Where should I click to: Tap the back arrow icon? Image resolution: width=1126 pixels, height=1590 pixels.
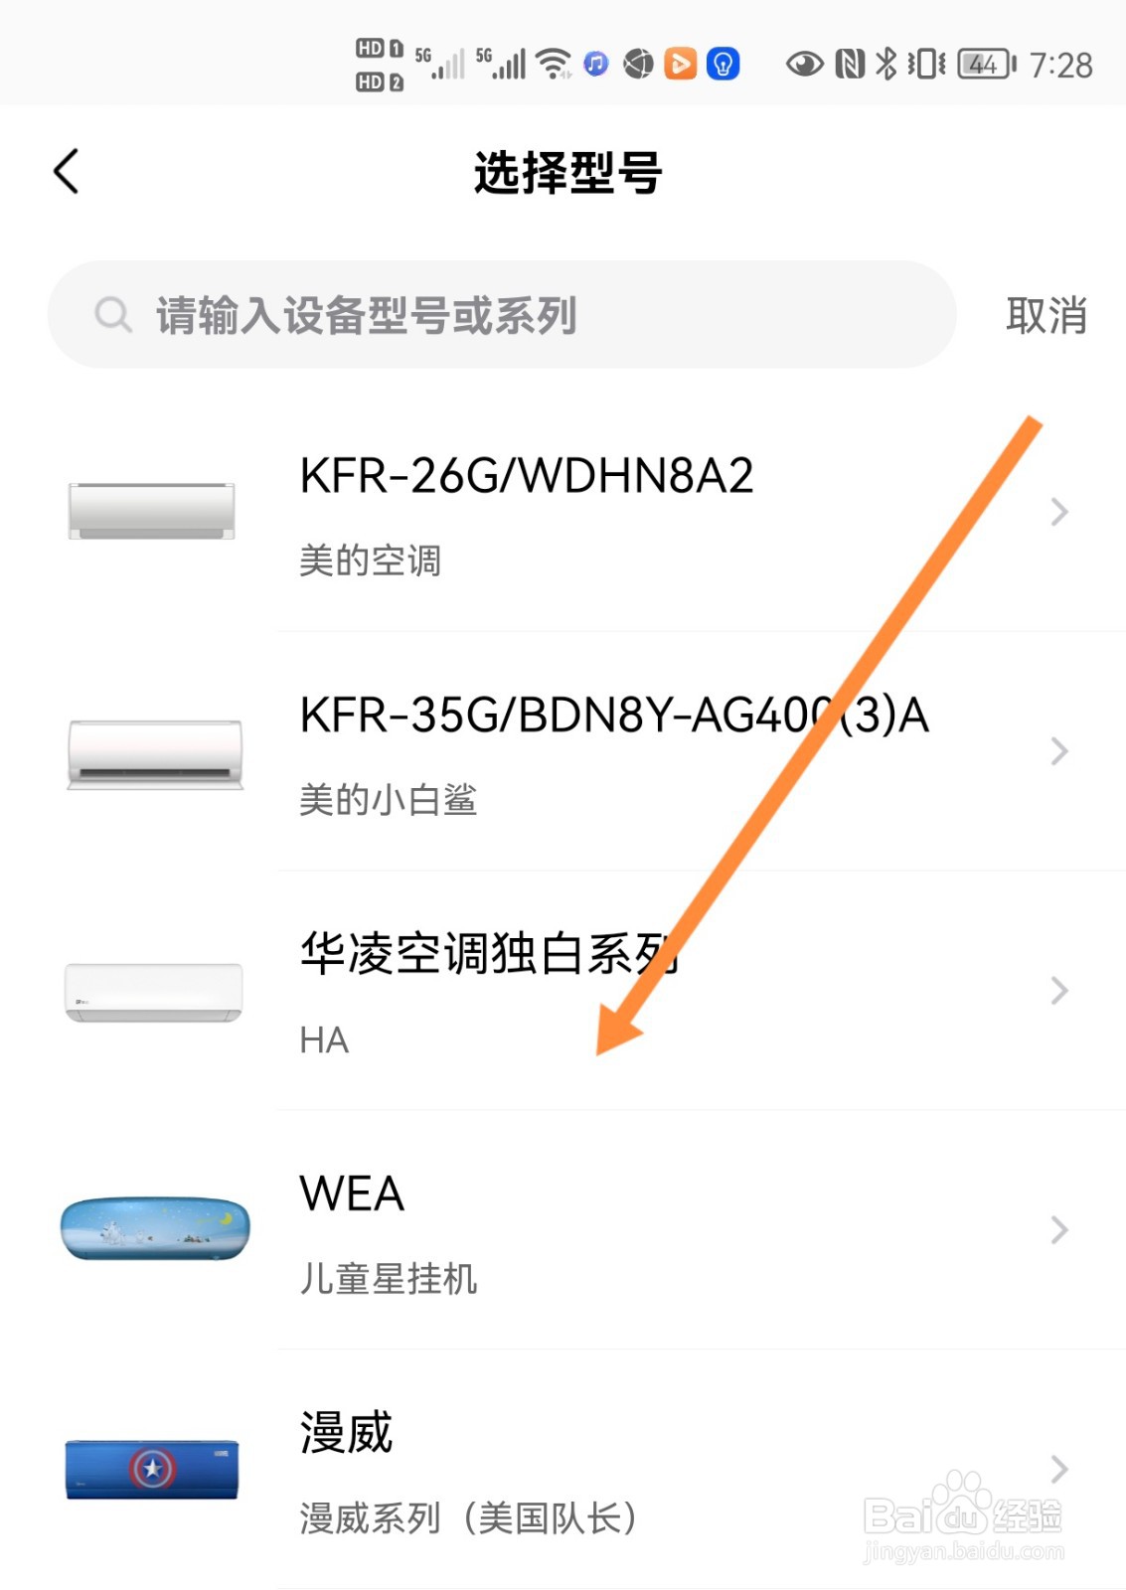click(66, 171)
